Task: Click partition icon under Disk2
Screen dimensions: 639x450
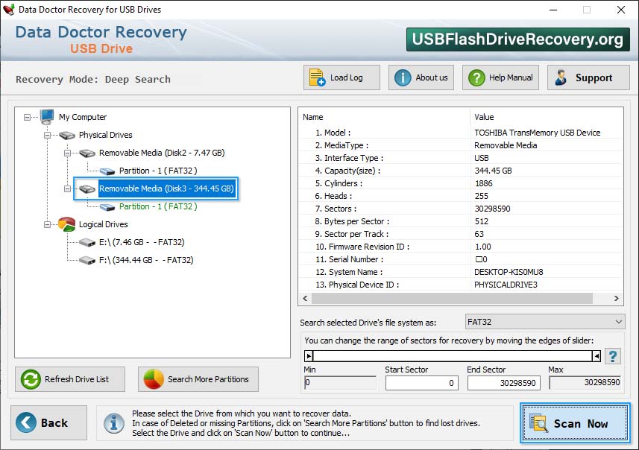Action: pos(107,171)
